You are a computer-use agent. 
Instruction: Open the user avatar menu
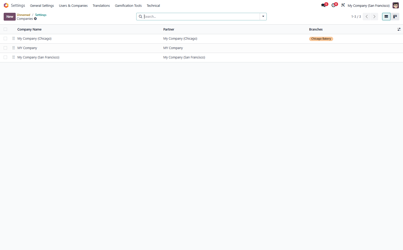[396, 5]
